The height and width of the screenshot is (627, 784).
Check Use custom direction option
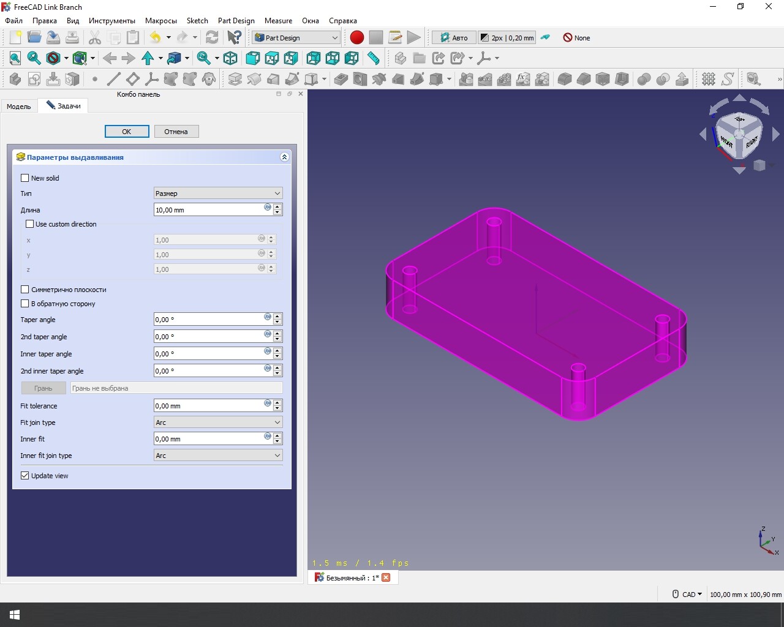(x=30, y=224)
